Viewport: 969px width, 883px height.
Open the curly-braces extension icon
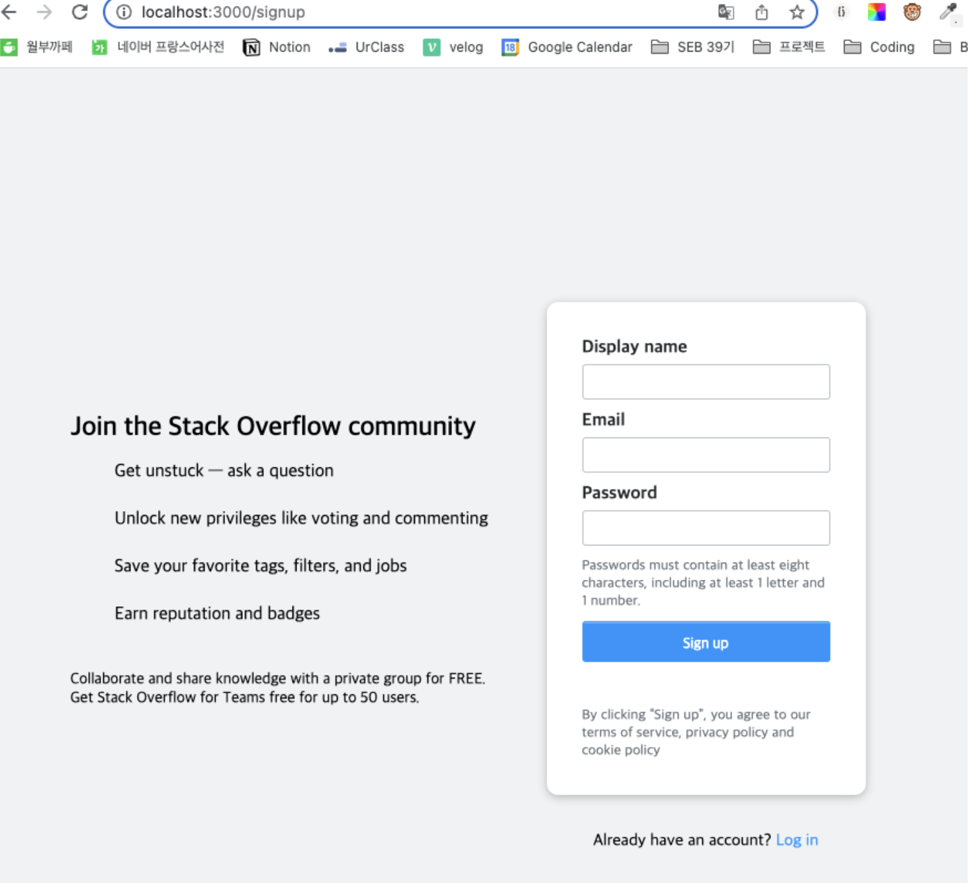pos(841,12)
